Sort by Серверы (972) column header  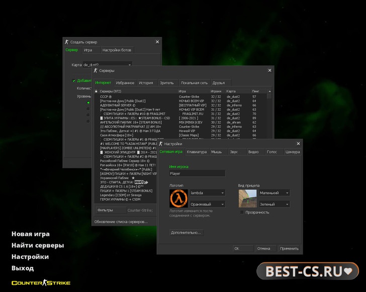click(138, 91)
